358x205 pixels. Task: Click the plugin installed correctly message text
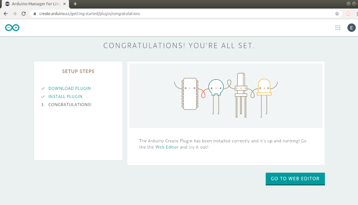pyautogui.click(x=222, y=144)
